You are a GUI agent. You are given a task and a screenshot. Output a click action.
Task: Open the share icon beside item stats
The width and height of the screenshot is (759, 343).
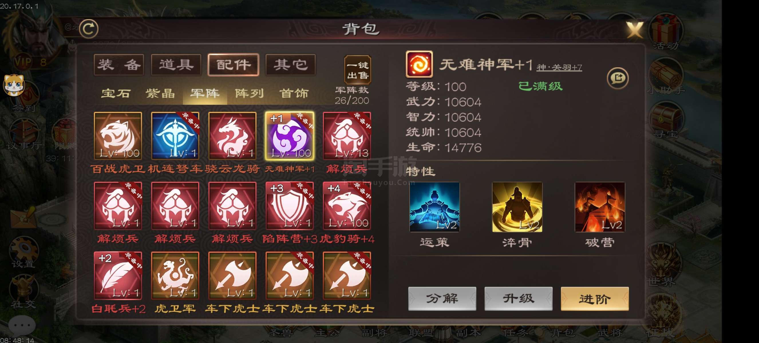click(x=618, y=78)
